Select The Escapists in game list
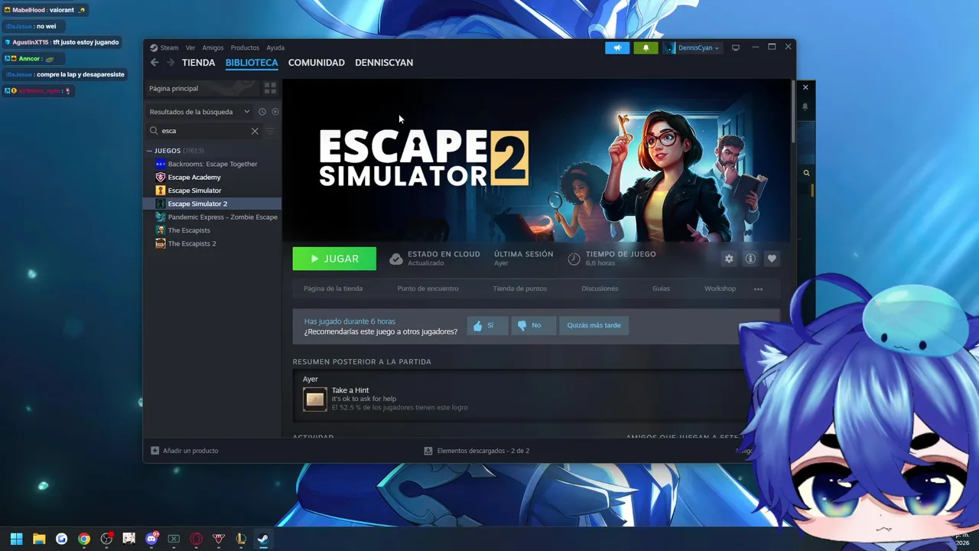 pyautogui.click(x=213, y=230)
